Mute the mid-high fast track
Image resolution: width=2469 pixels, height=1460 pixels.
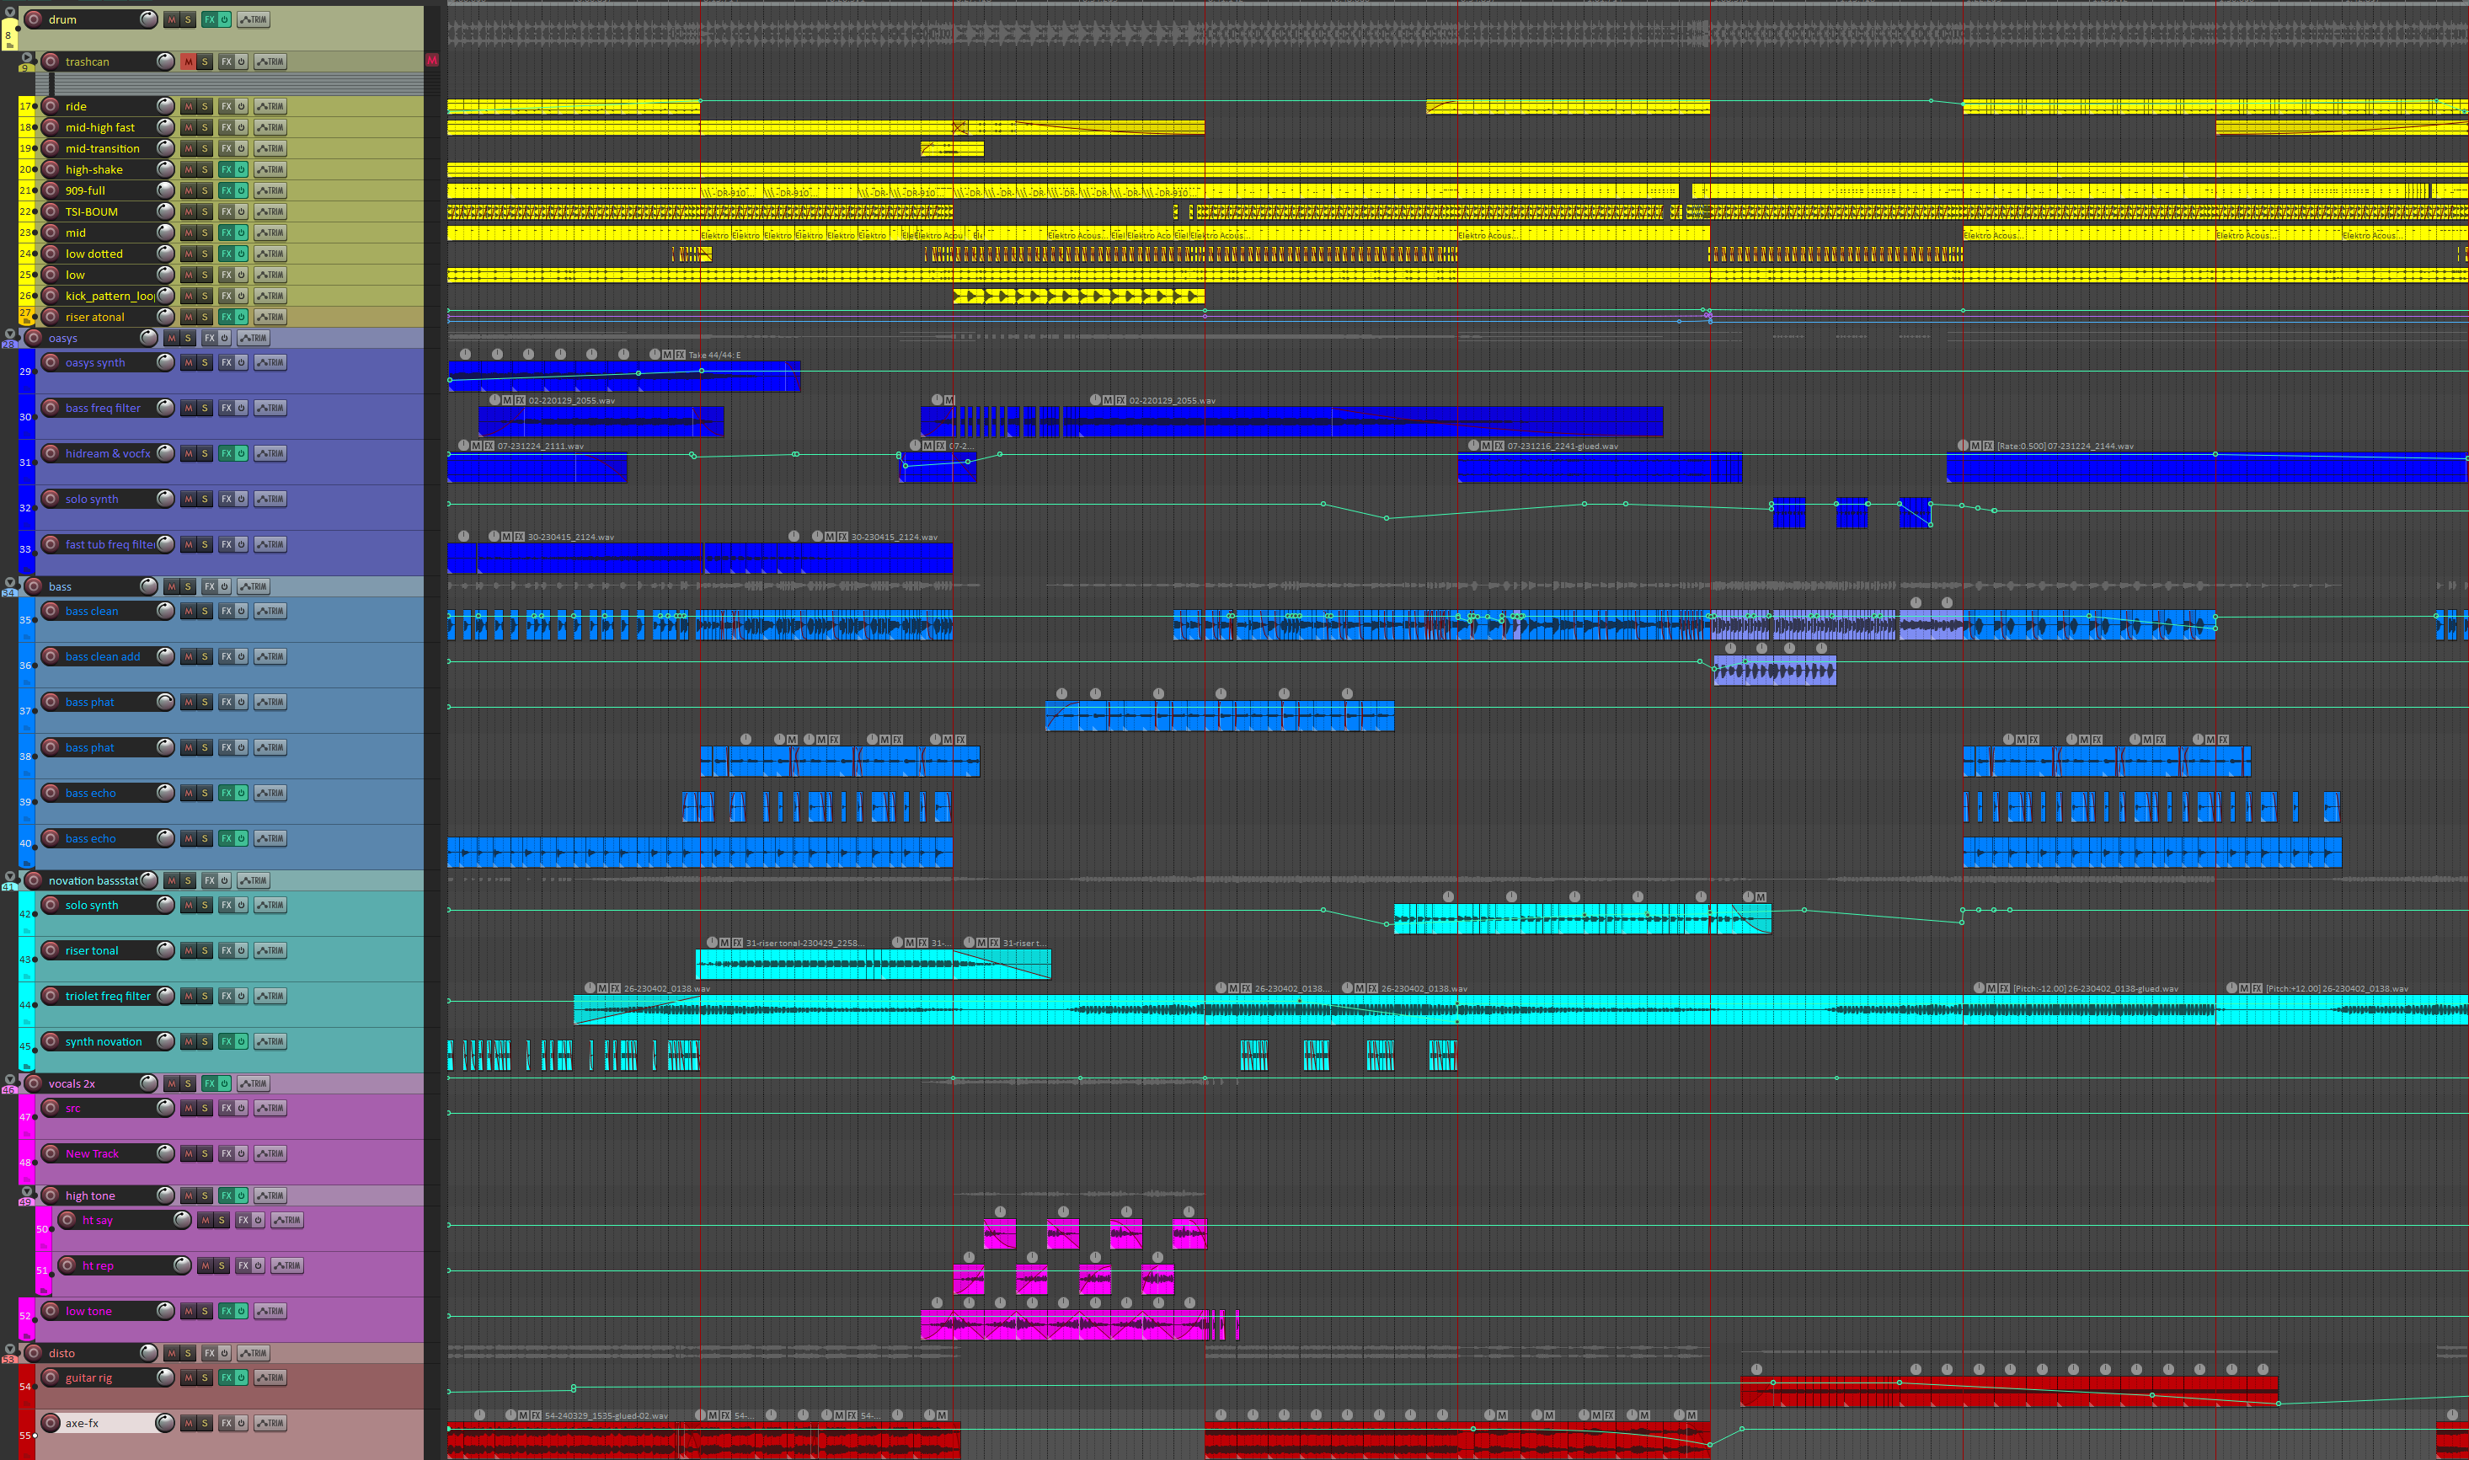click(188, 128)
